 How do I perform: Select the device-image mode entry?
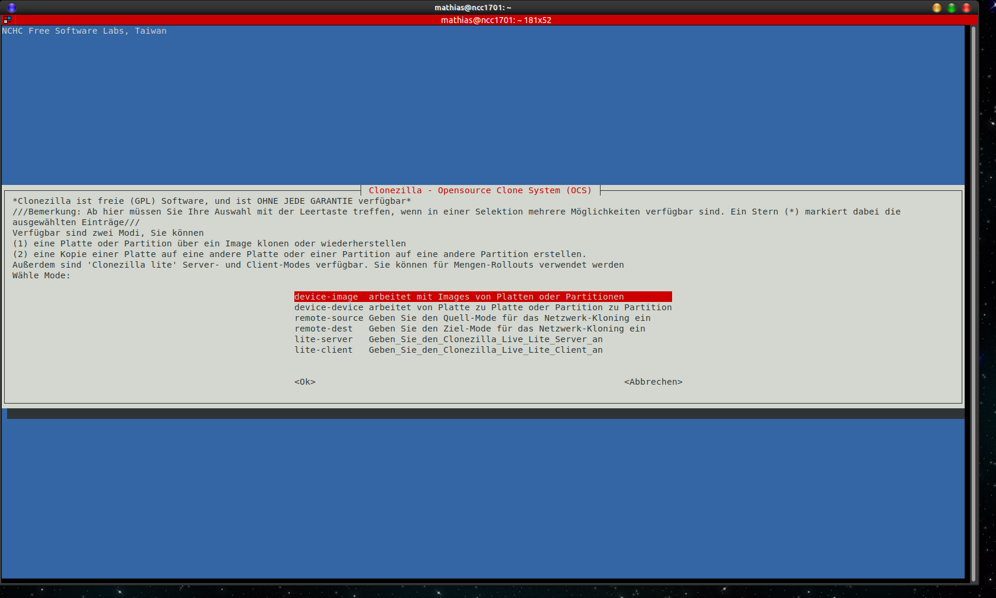pos(483,297)
